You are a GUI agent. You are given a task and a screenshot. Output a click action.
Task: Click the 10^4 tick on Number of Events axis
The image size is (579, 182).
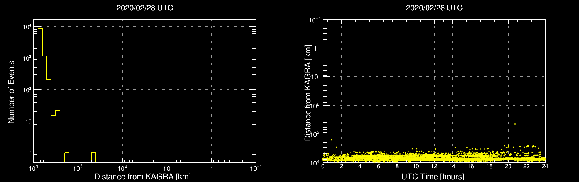point(27,27)
